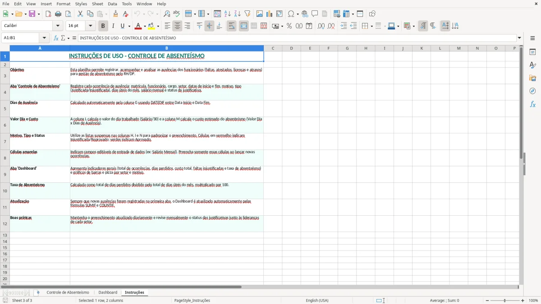Click the Clear Direct Formatting icon
The image size is (541, 304).
pyautogui.click(x=125, y=14)
